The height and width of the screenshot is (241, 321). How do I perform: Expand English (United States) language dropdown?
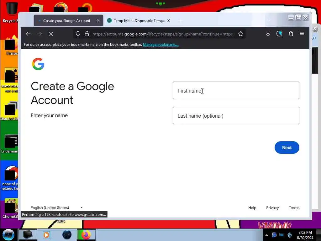coord(57,208)
